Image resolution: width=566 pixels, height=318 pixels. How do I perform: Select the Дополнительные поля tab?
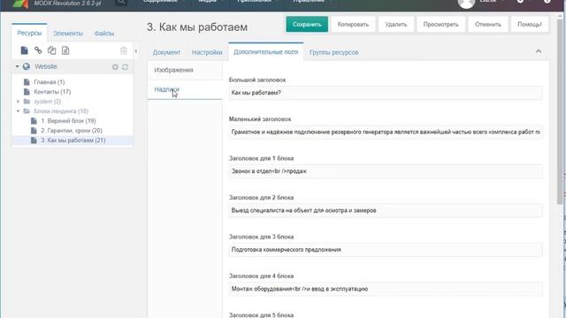click(x=265, y=52)
